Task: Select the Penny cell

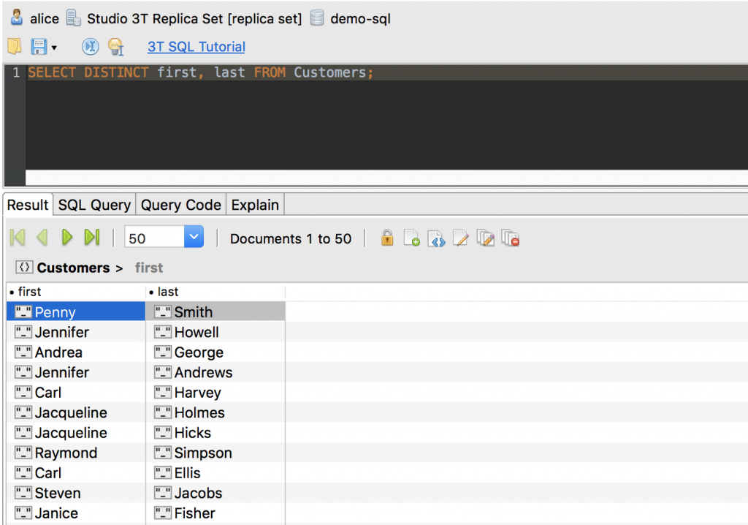Action: (x=76, y=311)
